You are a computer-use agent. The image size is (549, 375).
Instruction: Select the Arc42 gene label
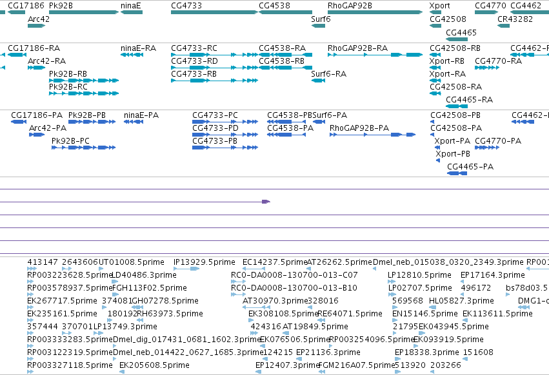coord(39,19)
